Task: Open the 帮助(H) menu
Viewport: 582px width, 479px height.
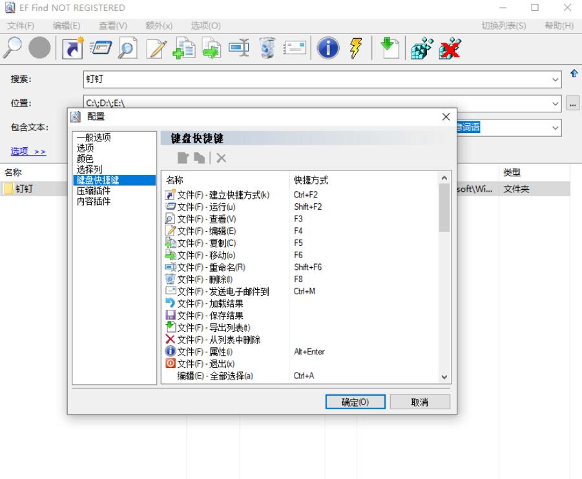Action: click(x=559, y=26)
